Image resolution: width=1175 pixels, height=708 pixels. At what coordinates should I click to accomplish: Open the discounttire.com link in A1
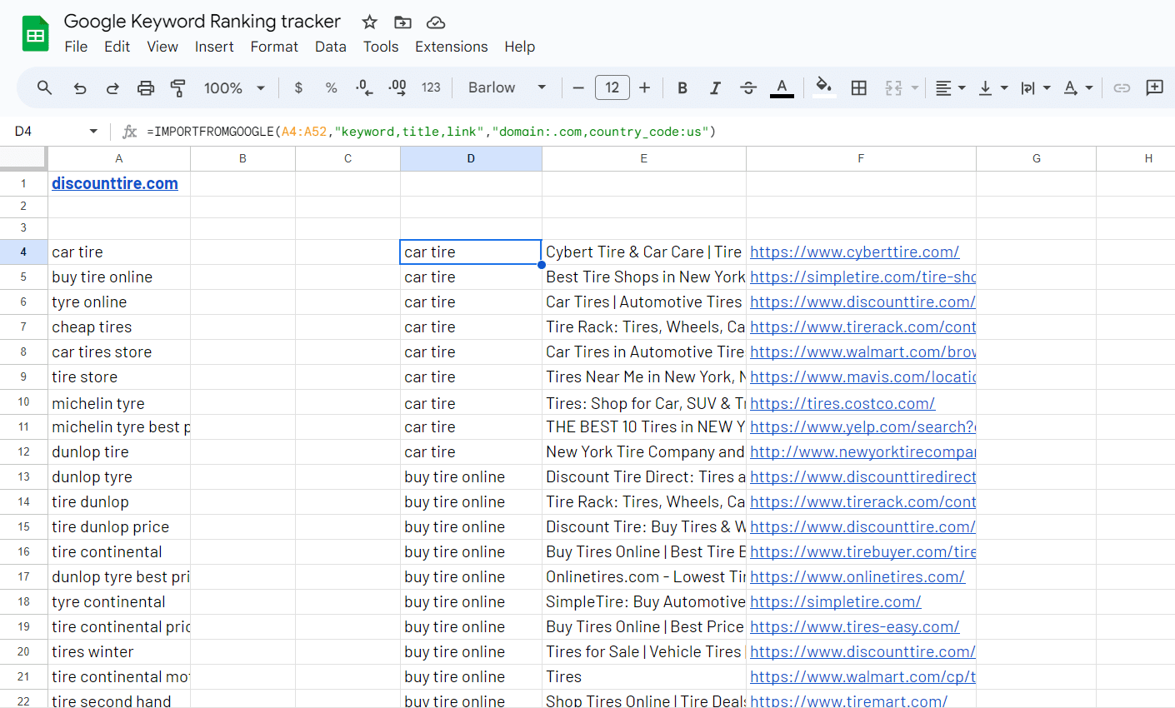[x=115, y=183]
